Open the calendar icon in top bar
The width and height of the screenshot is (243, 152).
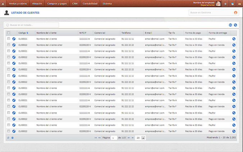tap(232, 4)
